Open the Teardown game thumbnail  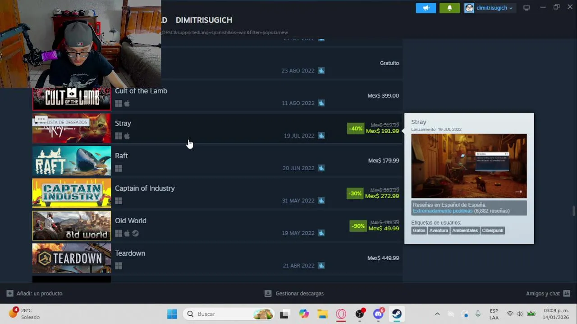[72, 258]
